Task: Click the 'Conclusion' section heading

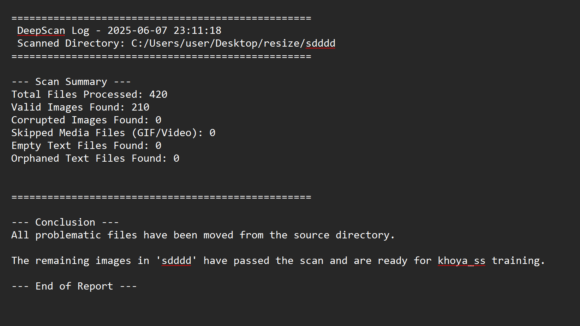Action: (x=65, y=222)
